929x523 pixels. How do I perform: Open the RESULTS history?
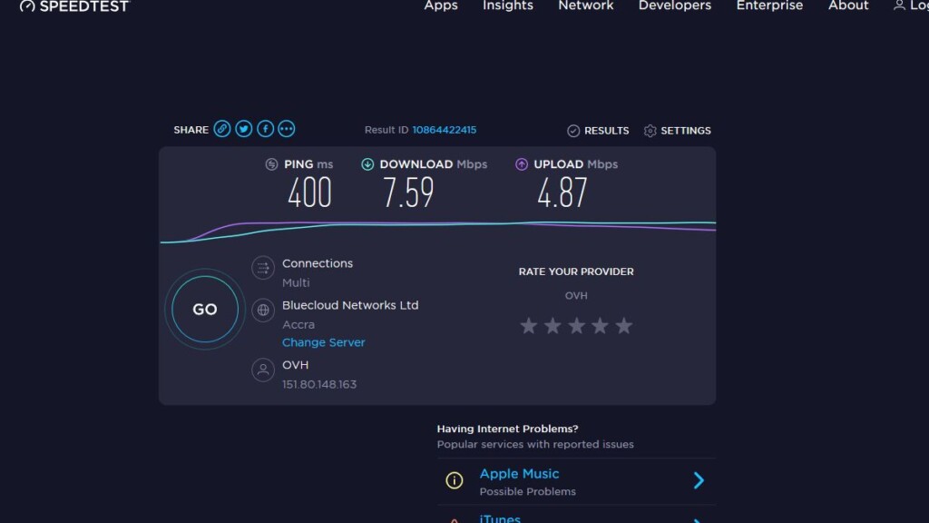(607, 131)
